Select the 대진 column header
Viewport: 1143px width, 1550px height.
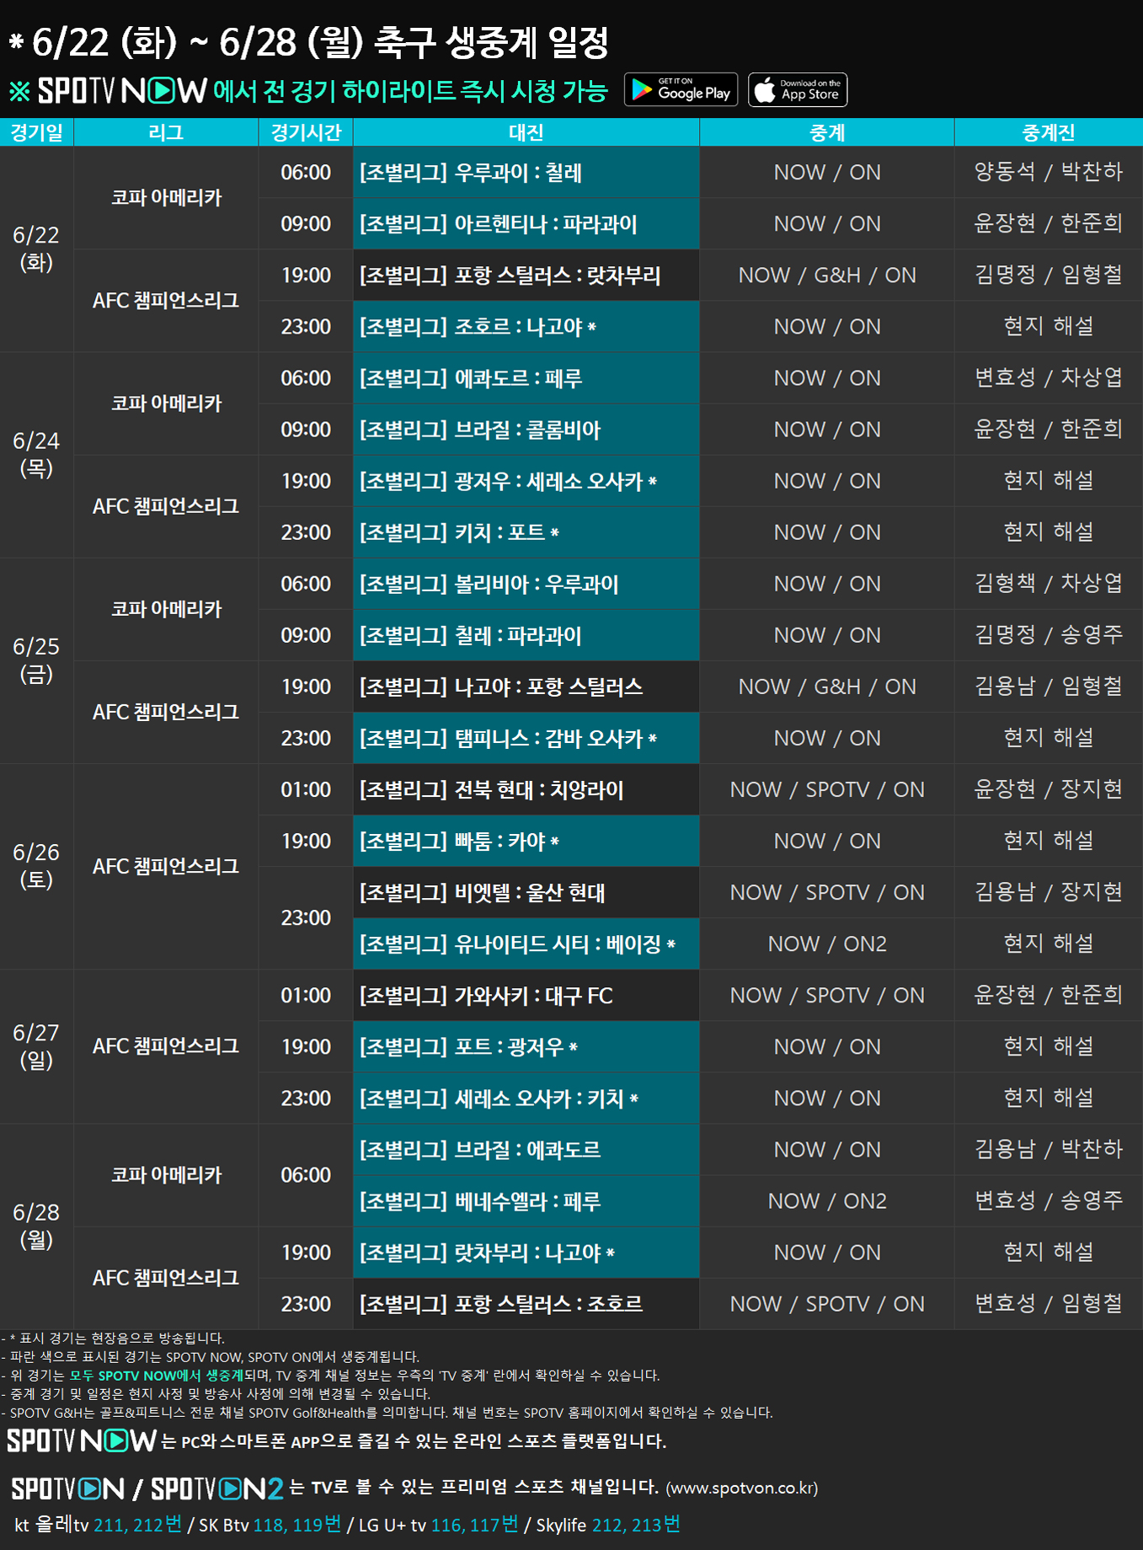(x=526, y=132)
